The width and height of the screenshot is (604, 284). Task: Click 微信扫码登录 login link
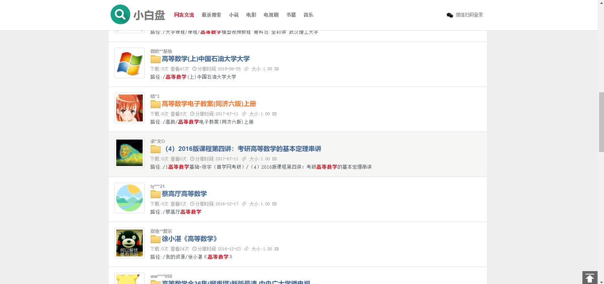pos(469,15)
